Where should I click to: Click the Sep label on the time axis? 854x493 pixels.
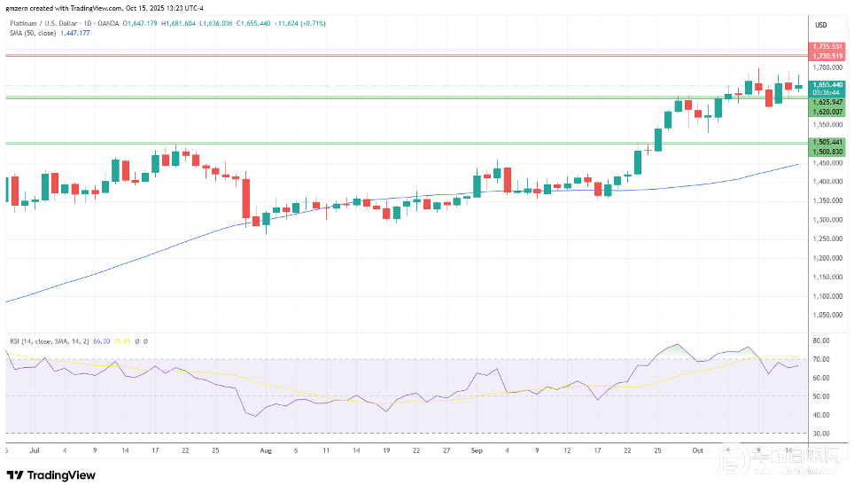coord(476,450)
